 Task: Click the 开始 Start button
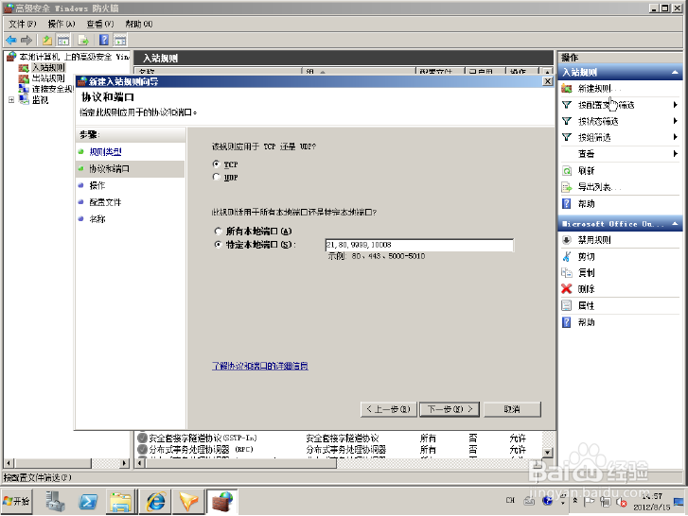coord(16,501)
